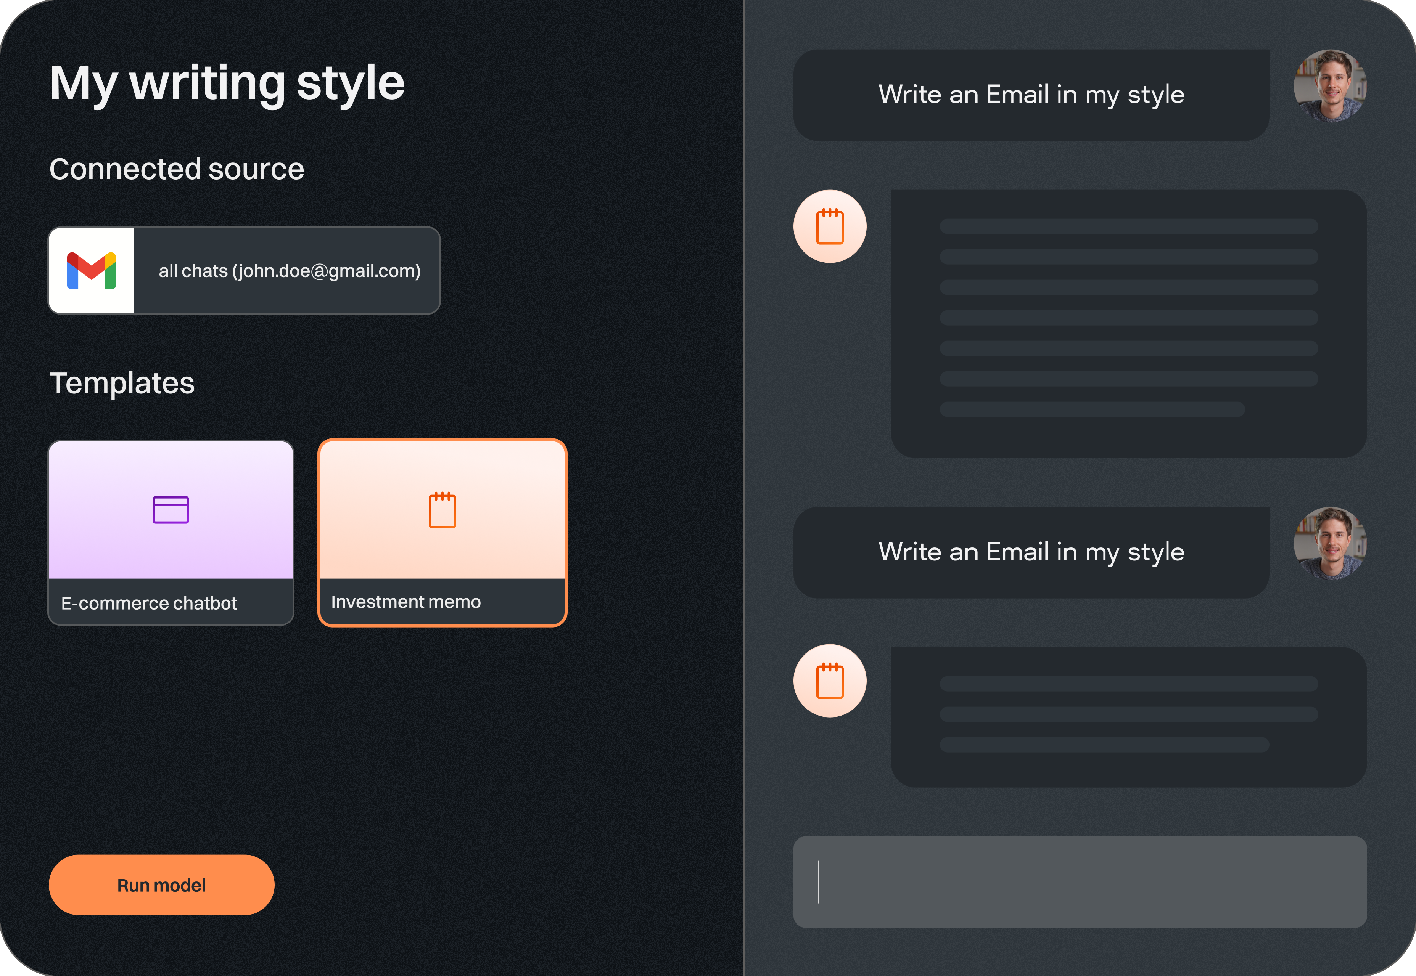The image size is (1416, 976).
Task: Click the shorter bot response bubble
Action: click(1128, 717)
